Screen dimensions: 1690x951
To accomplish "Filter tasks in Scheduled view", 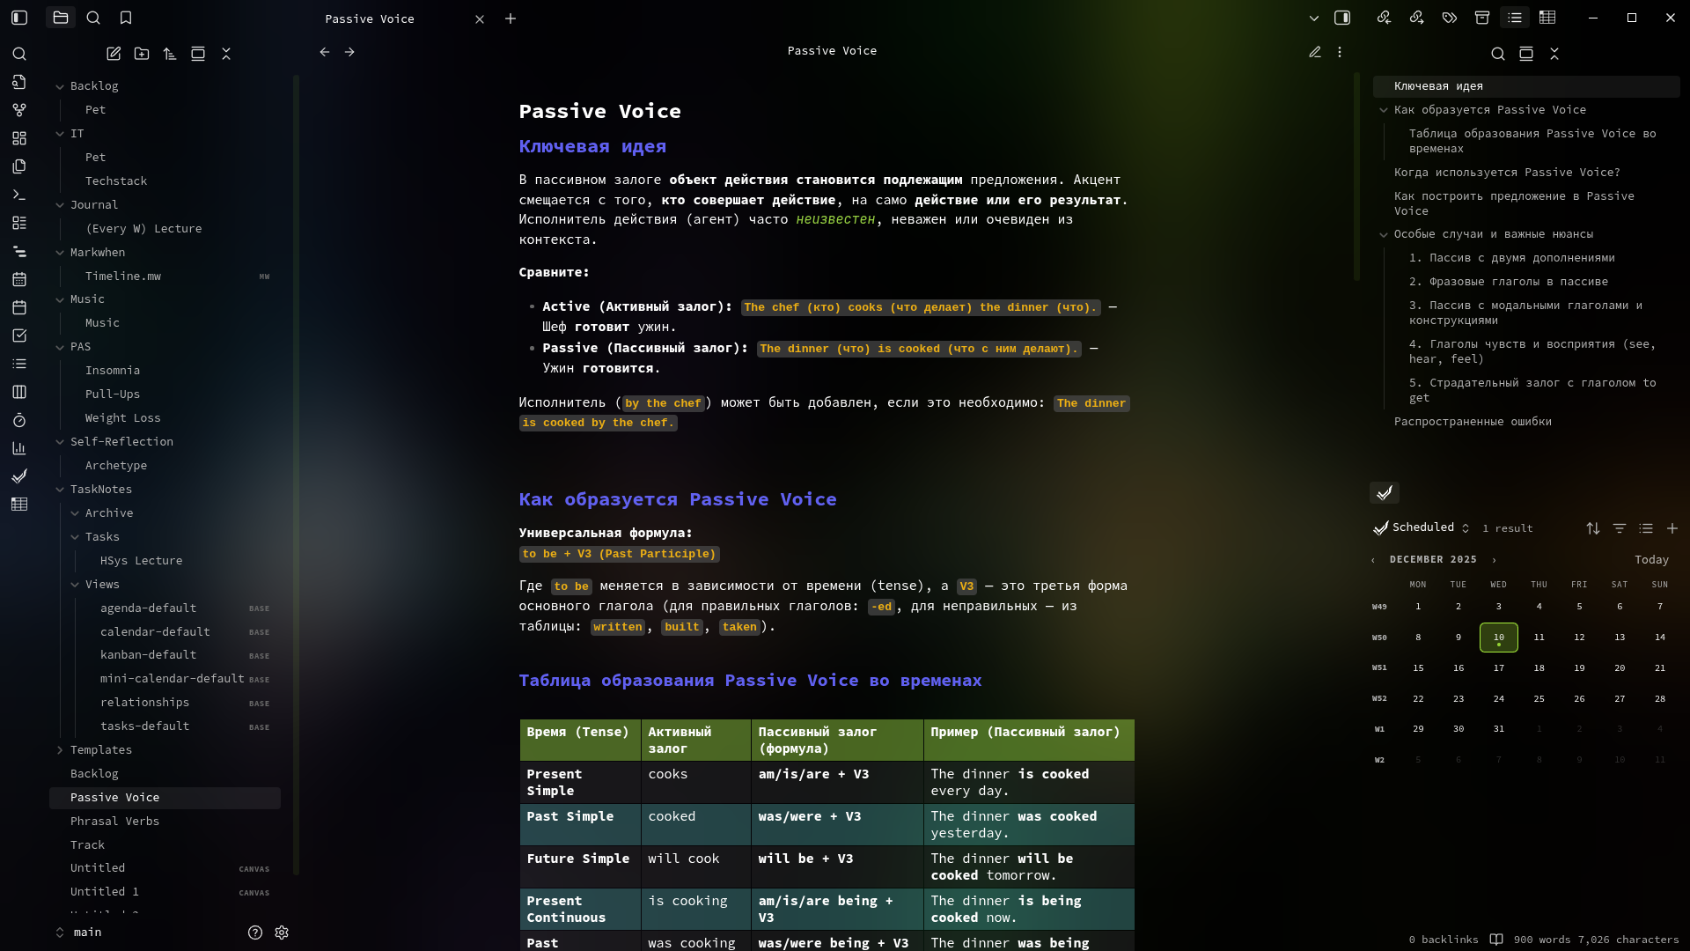I will tap(1620, 528).
